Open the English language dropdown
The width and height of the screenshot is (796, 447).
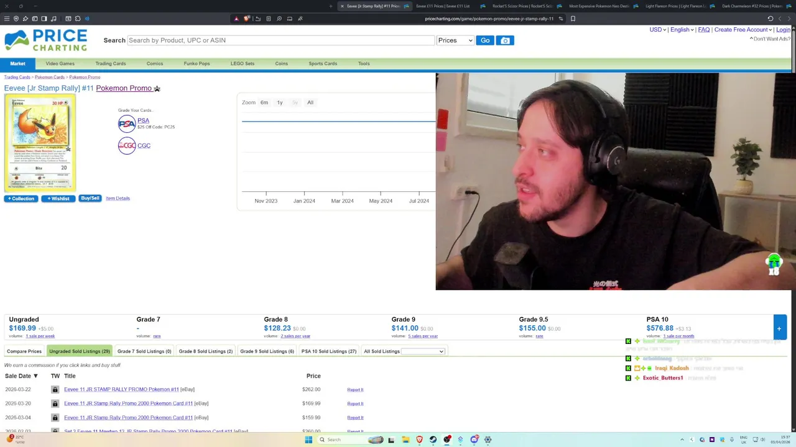(682, 30)
